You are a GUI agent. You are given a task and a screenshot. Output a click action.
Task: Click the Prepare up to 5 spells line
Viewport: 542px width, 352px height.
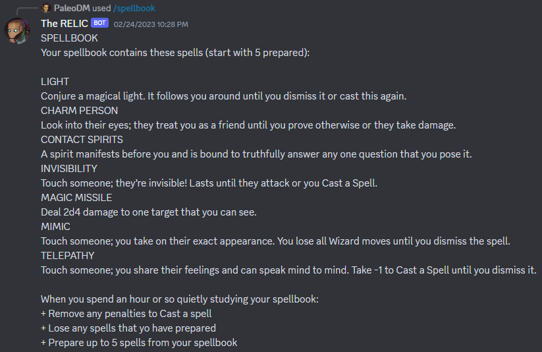pos(139,343)
